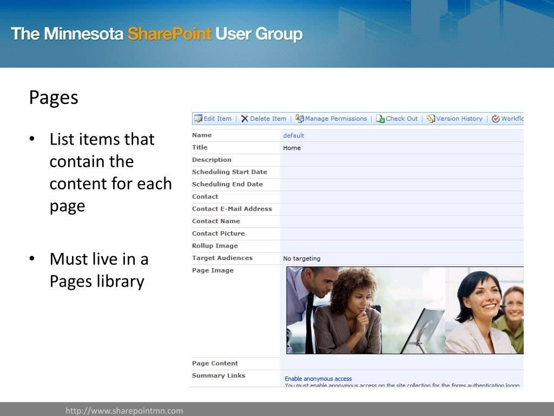Select the Title field label
The image size is (554, 416).
pos(200,147)
